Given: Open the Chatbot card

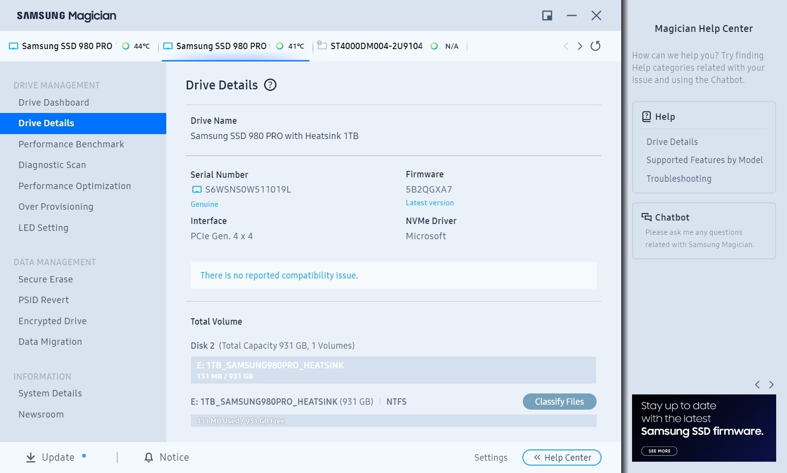Looking at the screenshot, I should 704,231.
